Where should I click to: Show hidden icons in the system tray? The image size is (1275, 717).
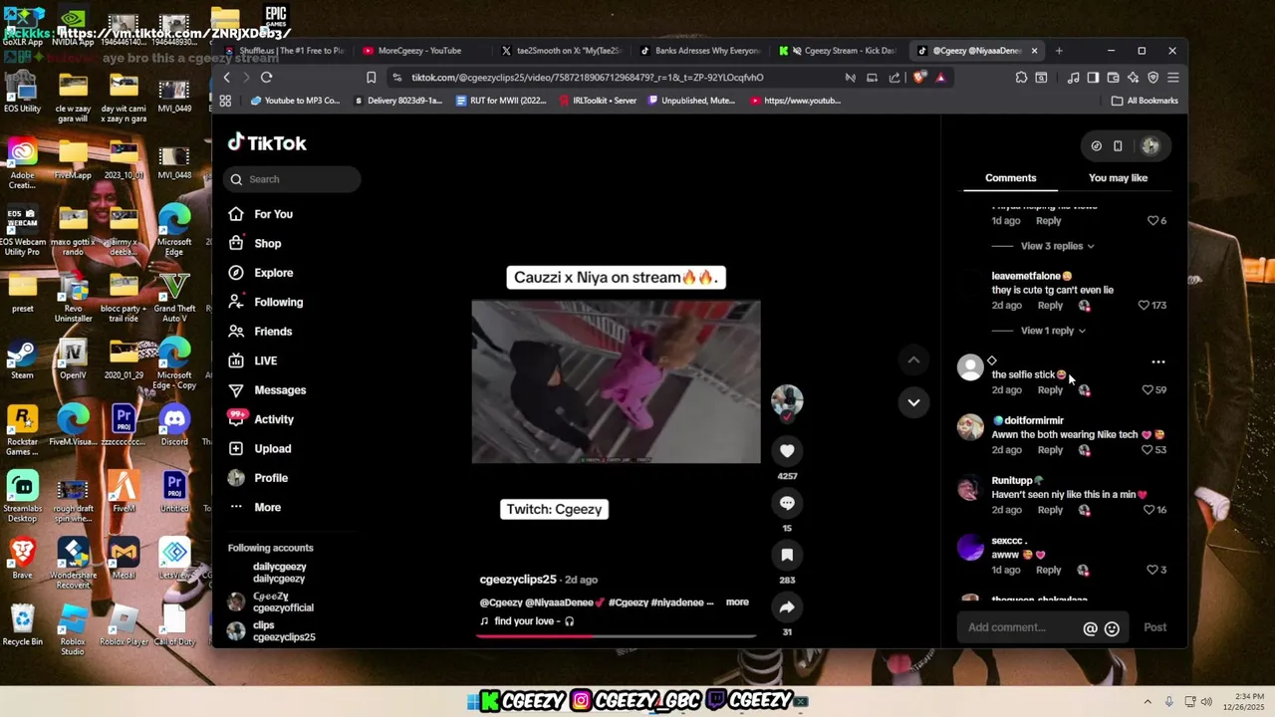tap(1147, 702)
